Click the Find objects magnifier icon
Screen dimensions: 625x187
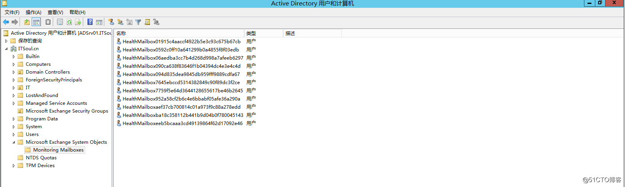point(147,22)
